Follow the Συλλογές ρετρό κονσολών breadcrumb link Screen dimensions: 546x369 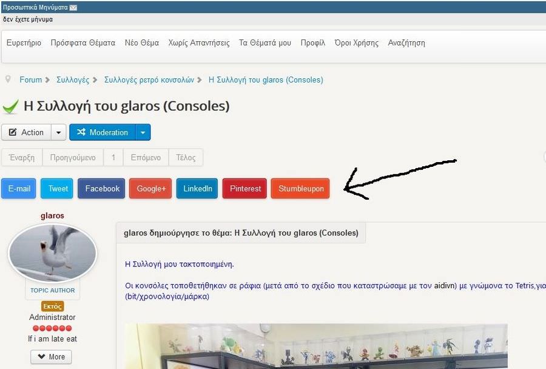click(x=149, y=80)
